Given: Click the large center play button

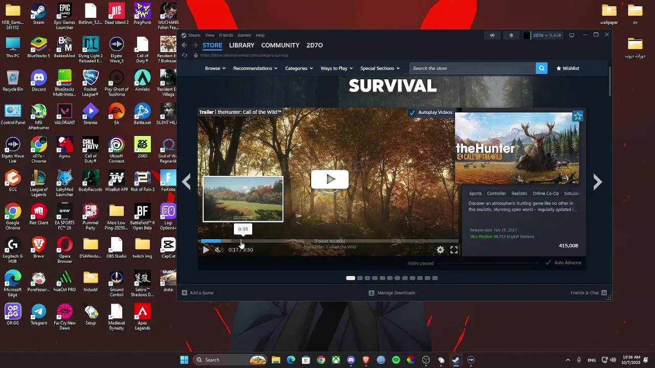Looking at the screenshot, I should 330,179.
